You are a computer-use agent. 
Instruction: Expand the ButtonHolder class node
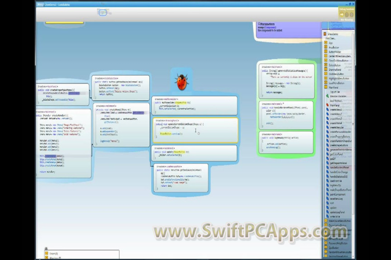[x=326, y=52]
